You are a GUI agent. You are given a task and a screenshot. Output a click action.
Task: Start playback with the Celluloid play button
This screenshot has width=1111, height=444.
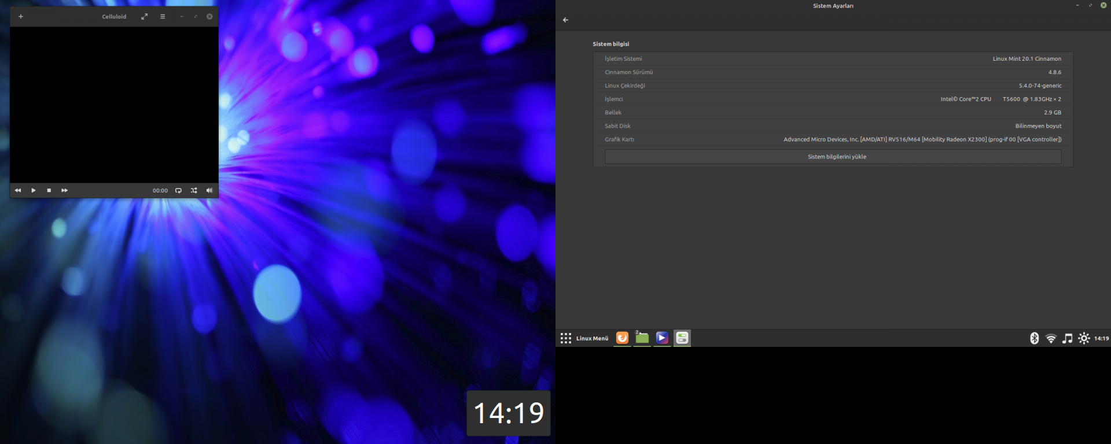tap(34, 190)
